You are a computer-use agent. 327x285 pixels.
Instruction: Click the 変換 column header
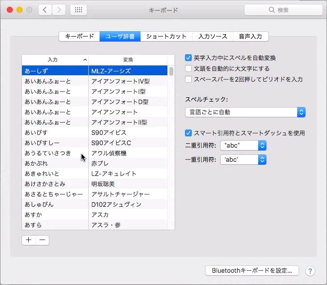[128, 60]
